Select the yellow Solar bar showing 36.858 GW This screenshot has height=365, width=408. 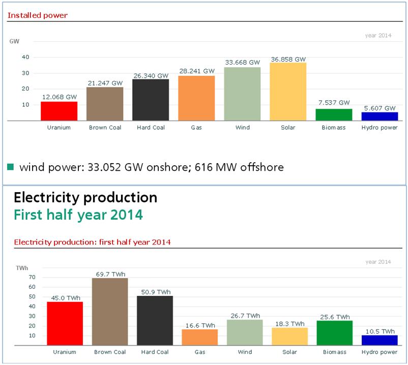[x=287, y=92]
